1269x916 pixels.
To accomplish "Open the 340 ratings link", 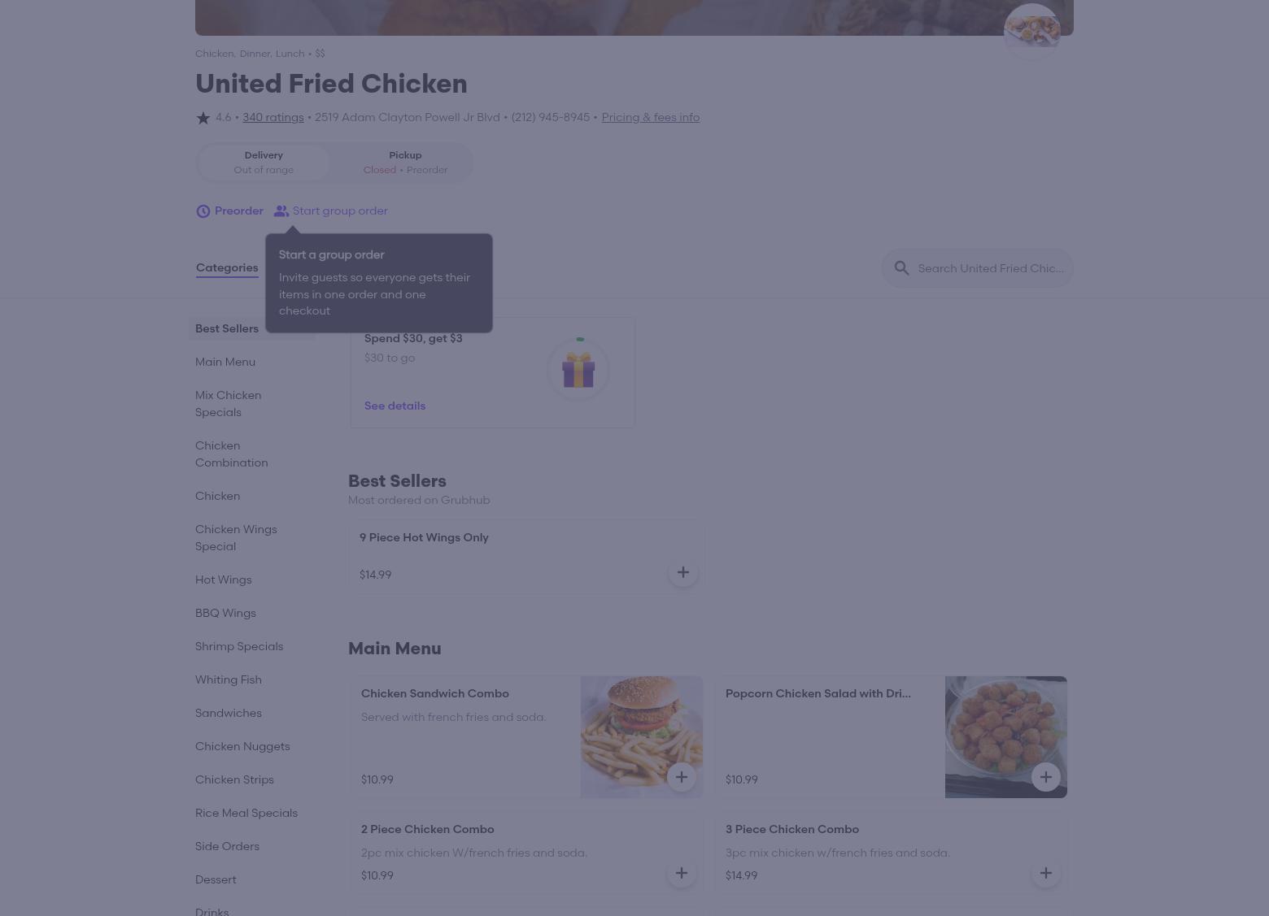I will [x=273, y=117].
